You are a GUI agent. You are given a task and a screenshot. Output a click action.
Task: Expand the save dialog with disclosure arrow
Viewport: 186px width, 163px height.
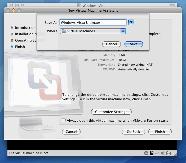tap(131, 22)
